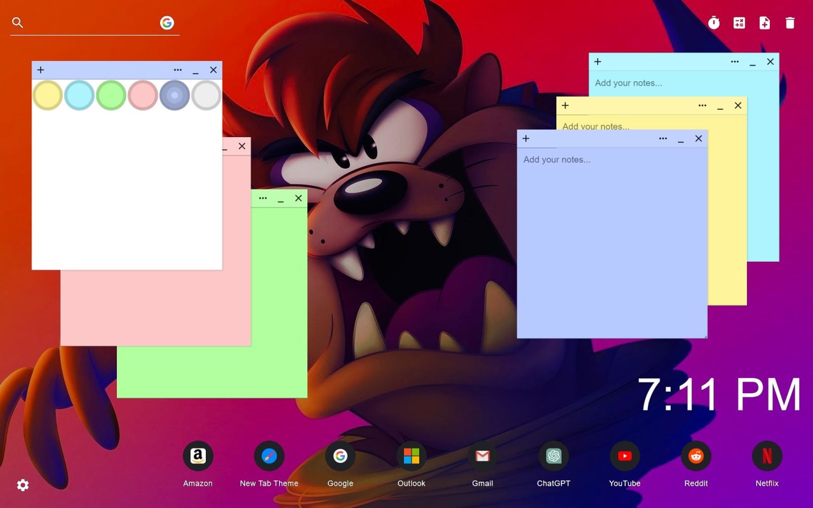Viewport: 813px width, 508px height.
Task: Add a note using the white note's plus
Action: click(41, 70)
